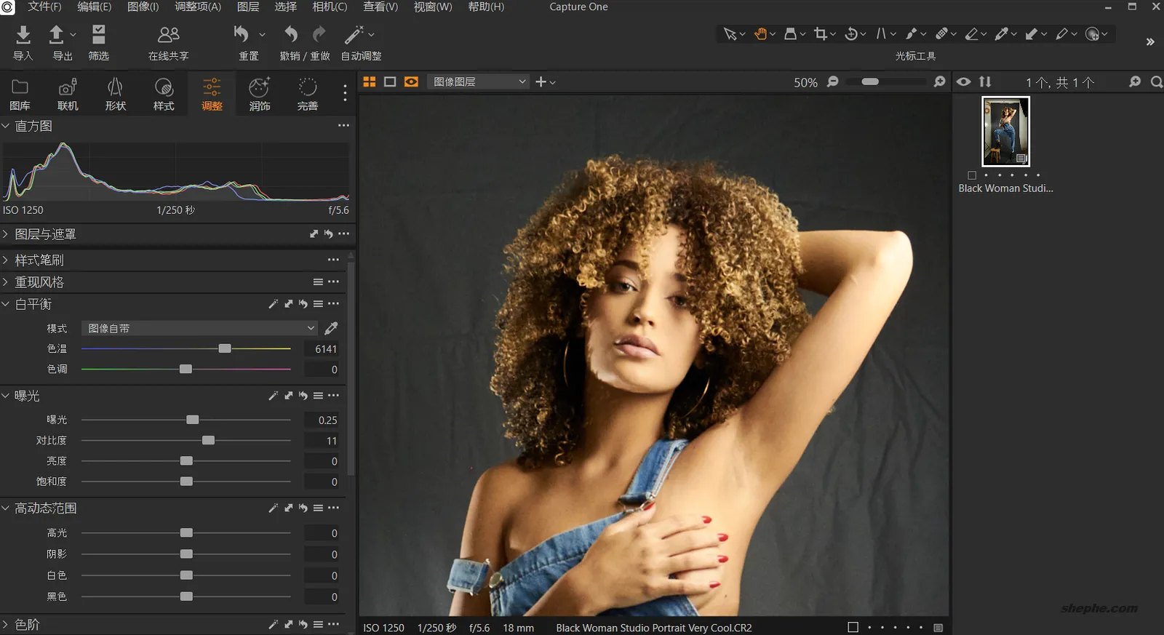The height and width of the screenshot is (635, 1164).
Task: Open the 图像图层 layer dropdown
Action: (x=477, y=82)
